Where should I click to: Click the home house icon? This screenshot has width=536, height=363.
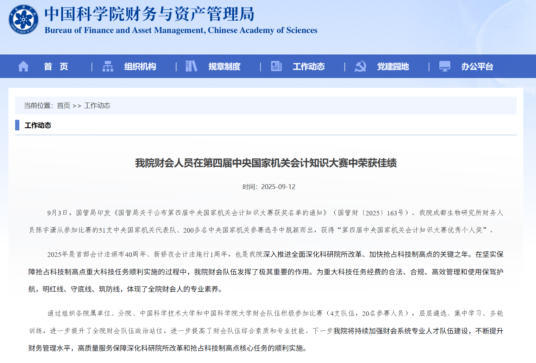click(23, 66)
